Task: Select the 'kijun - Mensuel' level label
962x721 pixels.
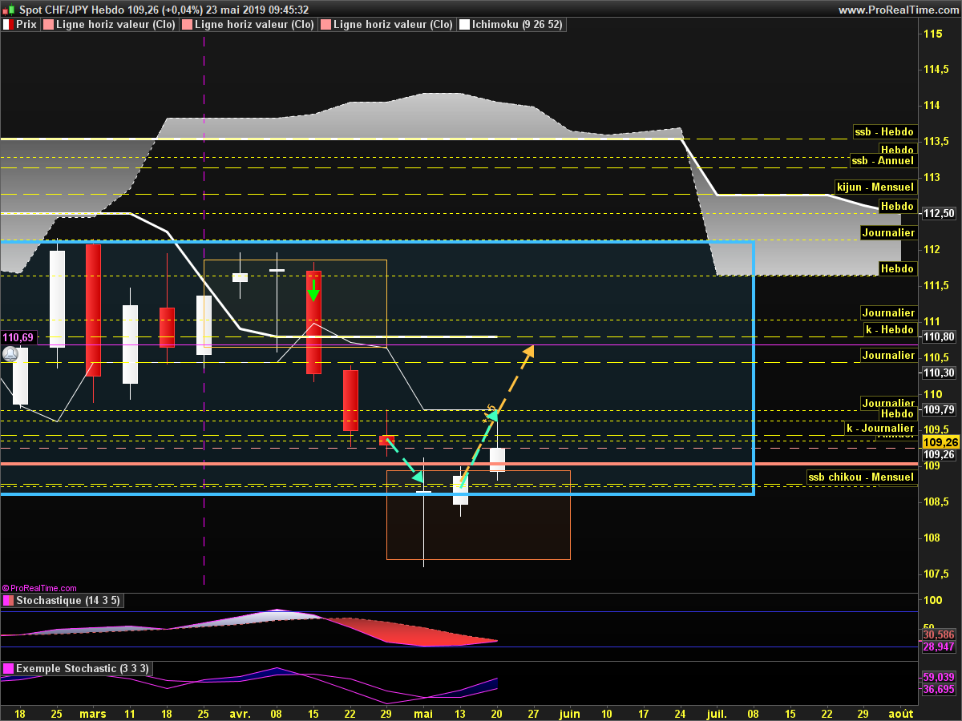Action: point(875,187)
